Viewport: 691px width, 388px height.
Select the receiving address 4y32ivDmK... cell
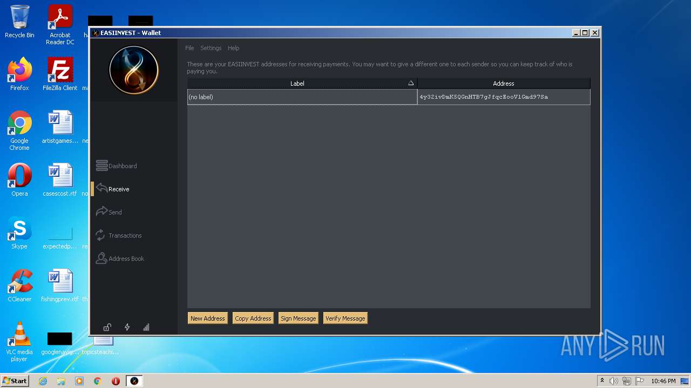504,97
